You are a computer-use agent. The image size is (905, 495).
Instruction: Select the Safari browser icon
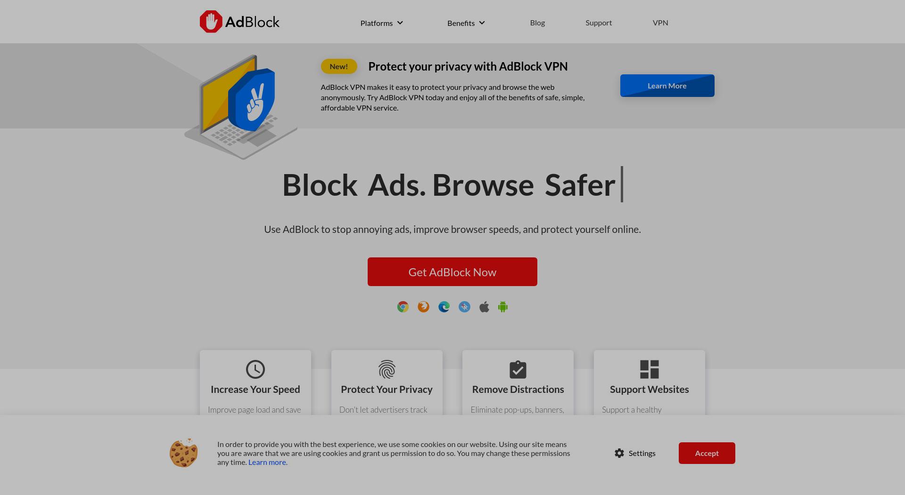point(464,307)
